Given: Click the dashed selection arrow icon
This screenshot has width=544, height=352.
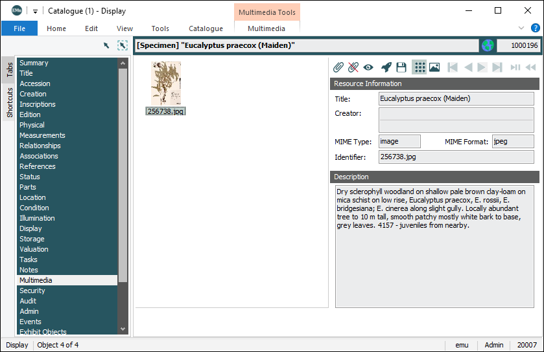Looking at the screenshot, I should pos(123,45).
